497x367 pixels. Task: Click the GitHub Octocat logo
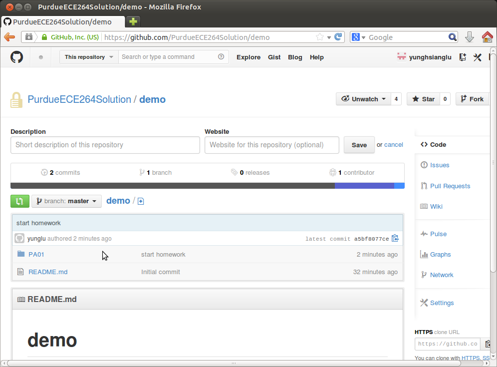tap(17, 57)
